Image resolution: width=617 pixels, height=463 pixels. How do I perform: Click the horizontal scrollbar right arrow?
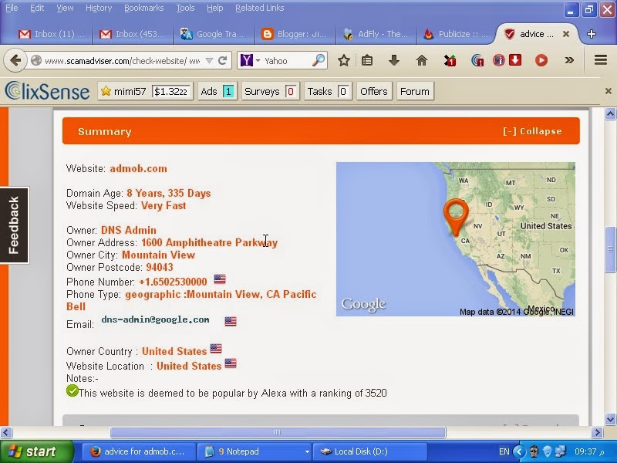coord(597,432)
